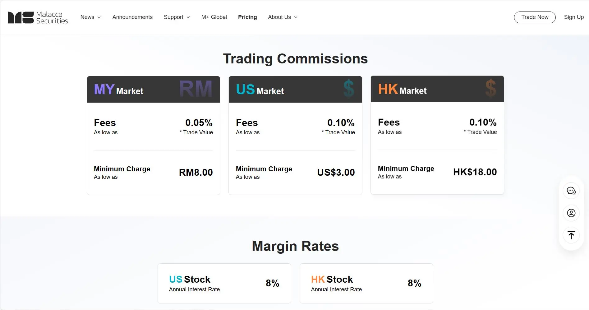
Task: Click the US Stock margin rate card
Action: (x=224, y=283)
